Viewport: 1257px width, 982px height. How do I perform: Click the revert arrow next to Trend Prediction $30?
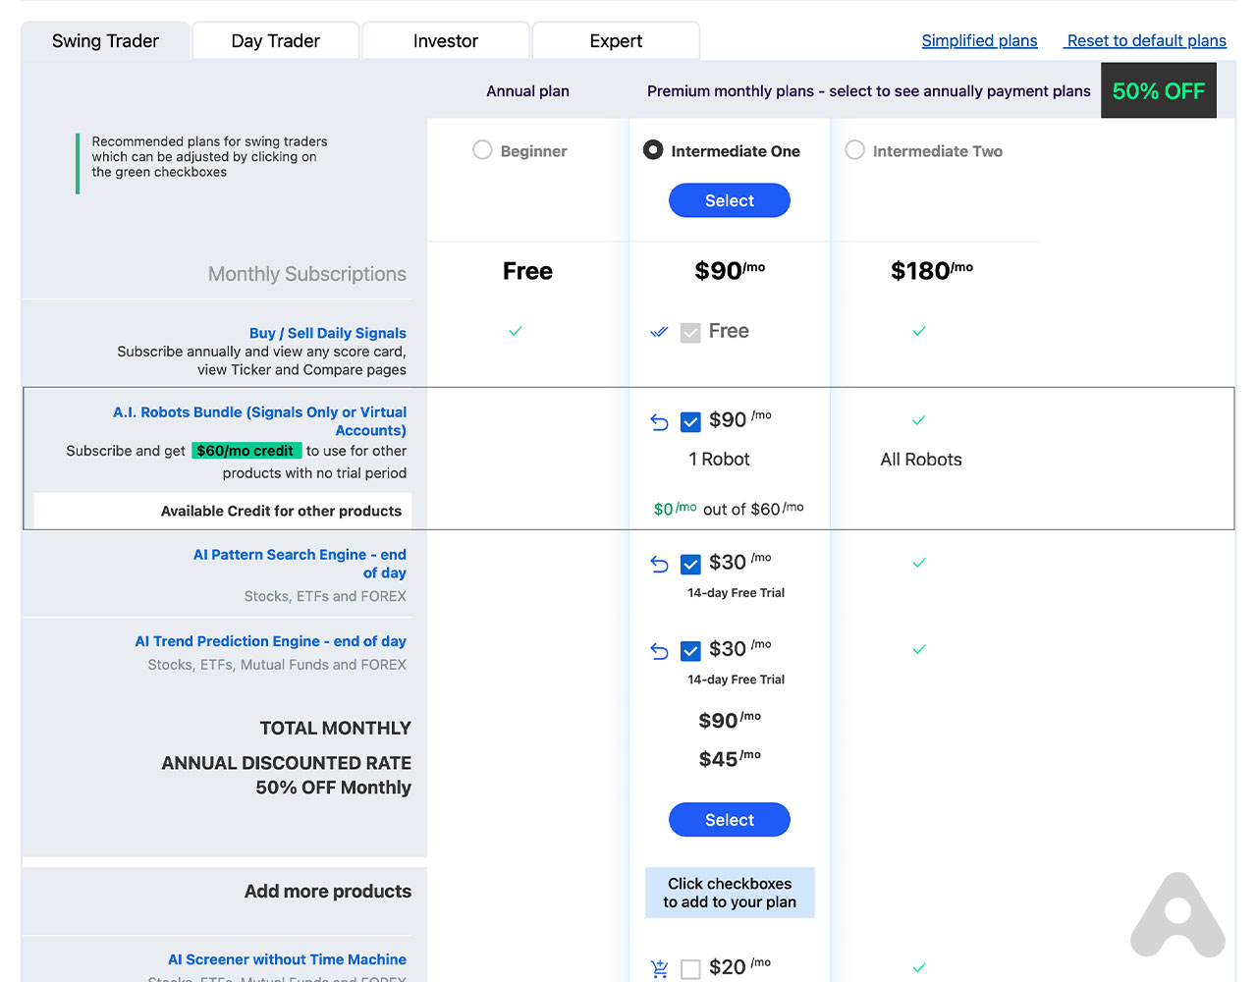point(659,651)
